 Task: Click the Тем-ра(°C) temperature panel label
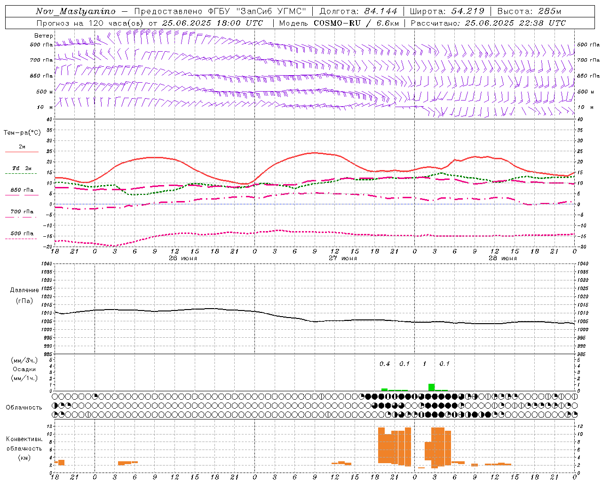(22, 133)
